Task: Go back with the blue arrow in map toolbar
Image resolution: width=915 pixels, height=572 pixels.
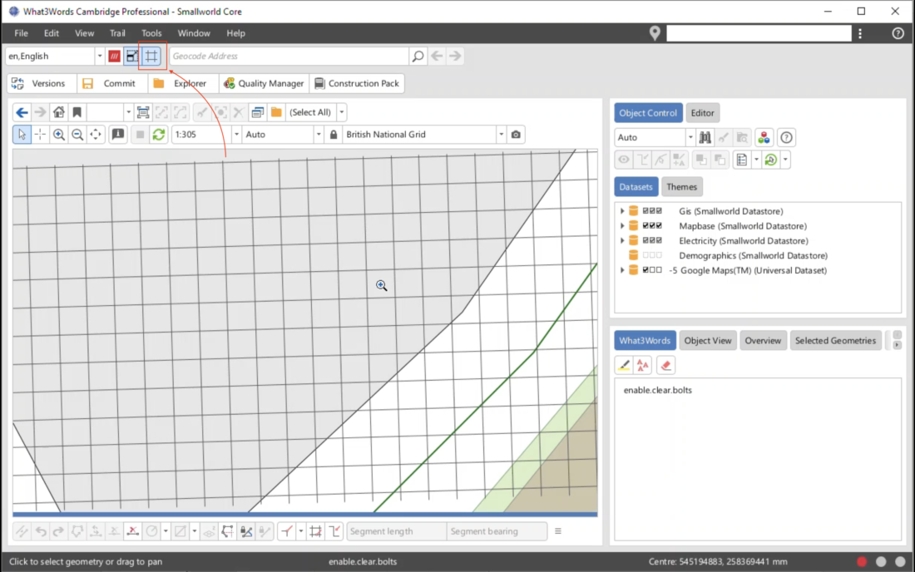Action: 22,112
